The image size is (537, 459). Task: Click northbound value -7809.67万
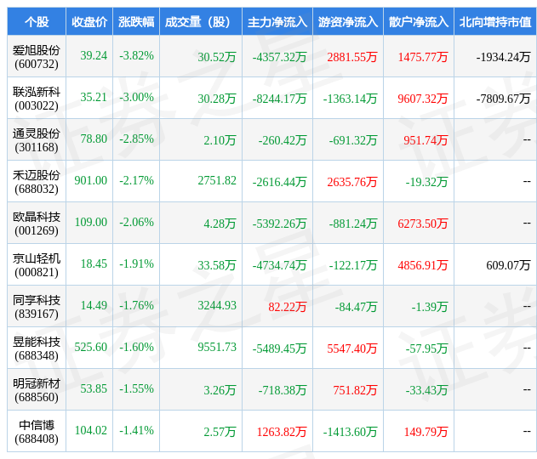pyautogui.click(x=503, y=99)
